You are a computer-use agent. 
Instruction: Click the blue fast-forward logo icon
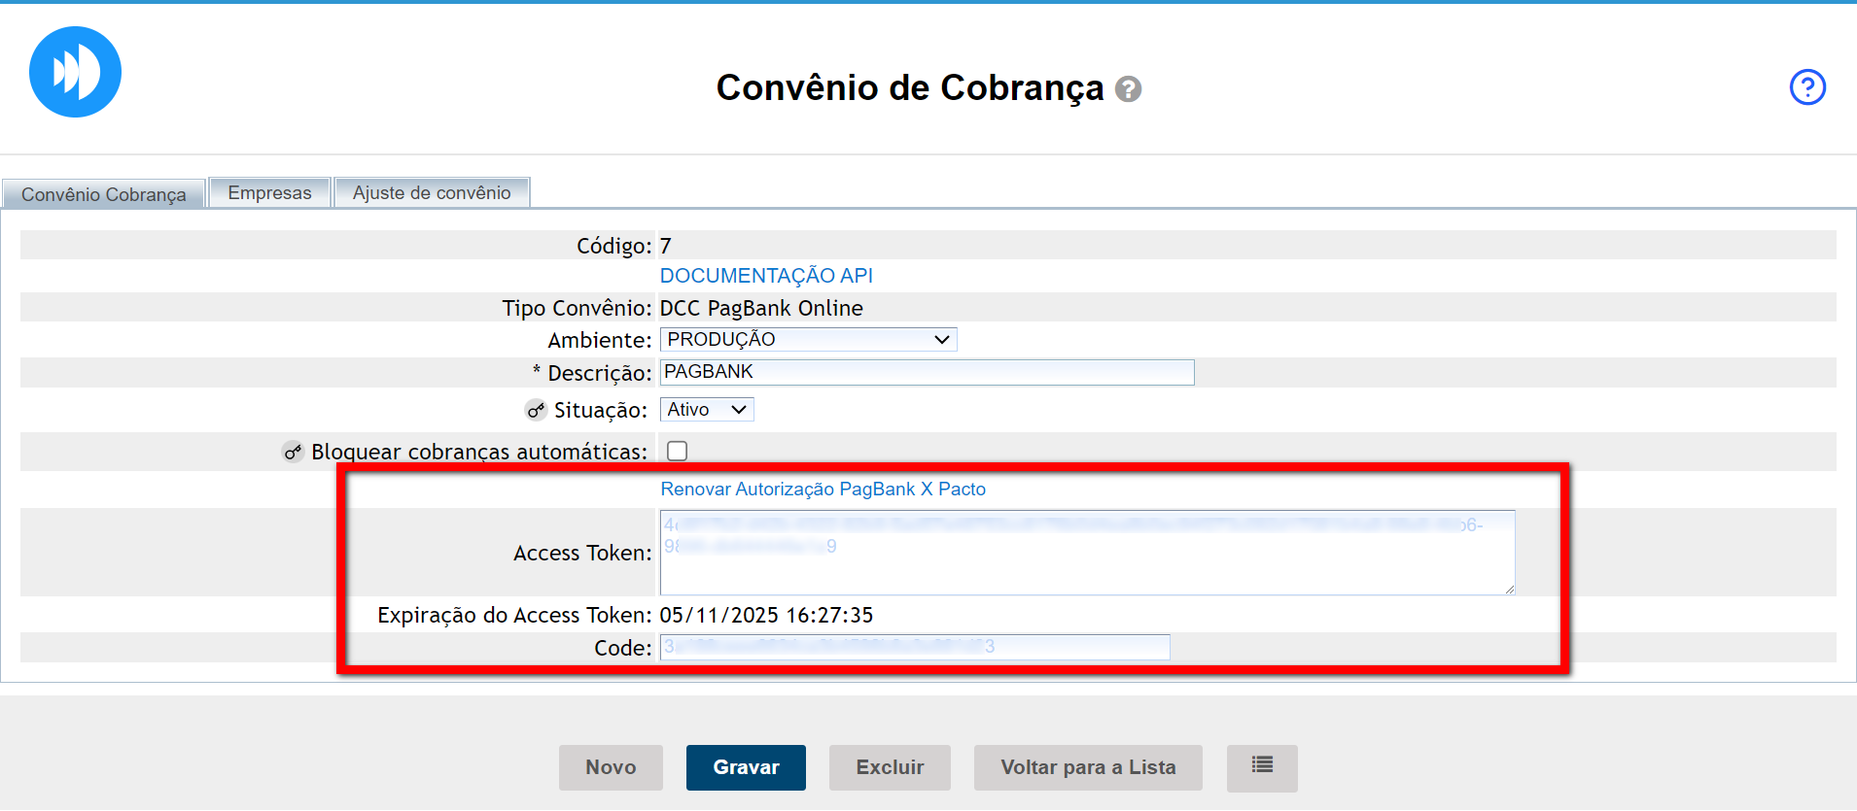75,72
